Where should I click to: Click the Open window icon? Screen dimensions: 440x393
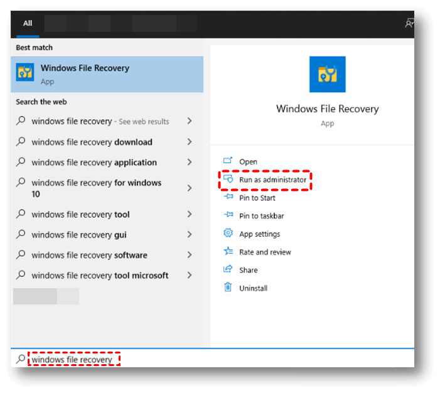click(228, 160)
